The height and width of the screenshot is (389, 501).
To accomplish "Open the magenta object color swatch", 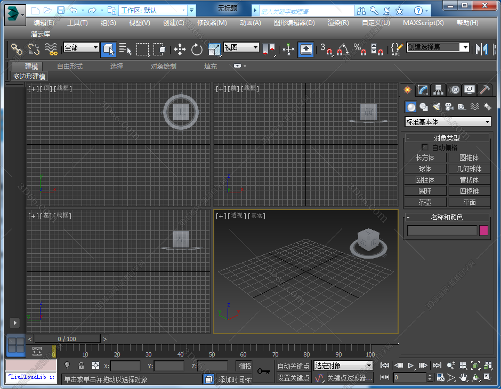I will tap(483, 230).
